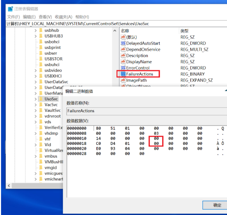Expand the vmbus tree node

pos(35,156)
